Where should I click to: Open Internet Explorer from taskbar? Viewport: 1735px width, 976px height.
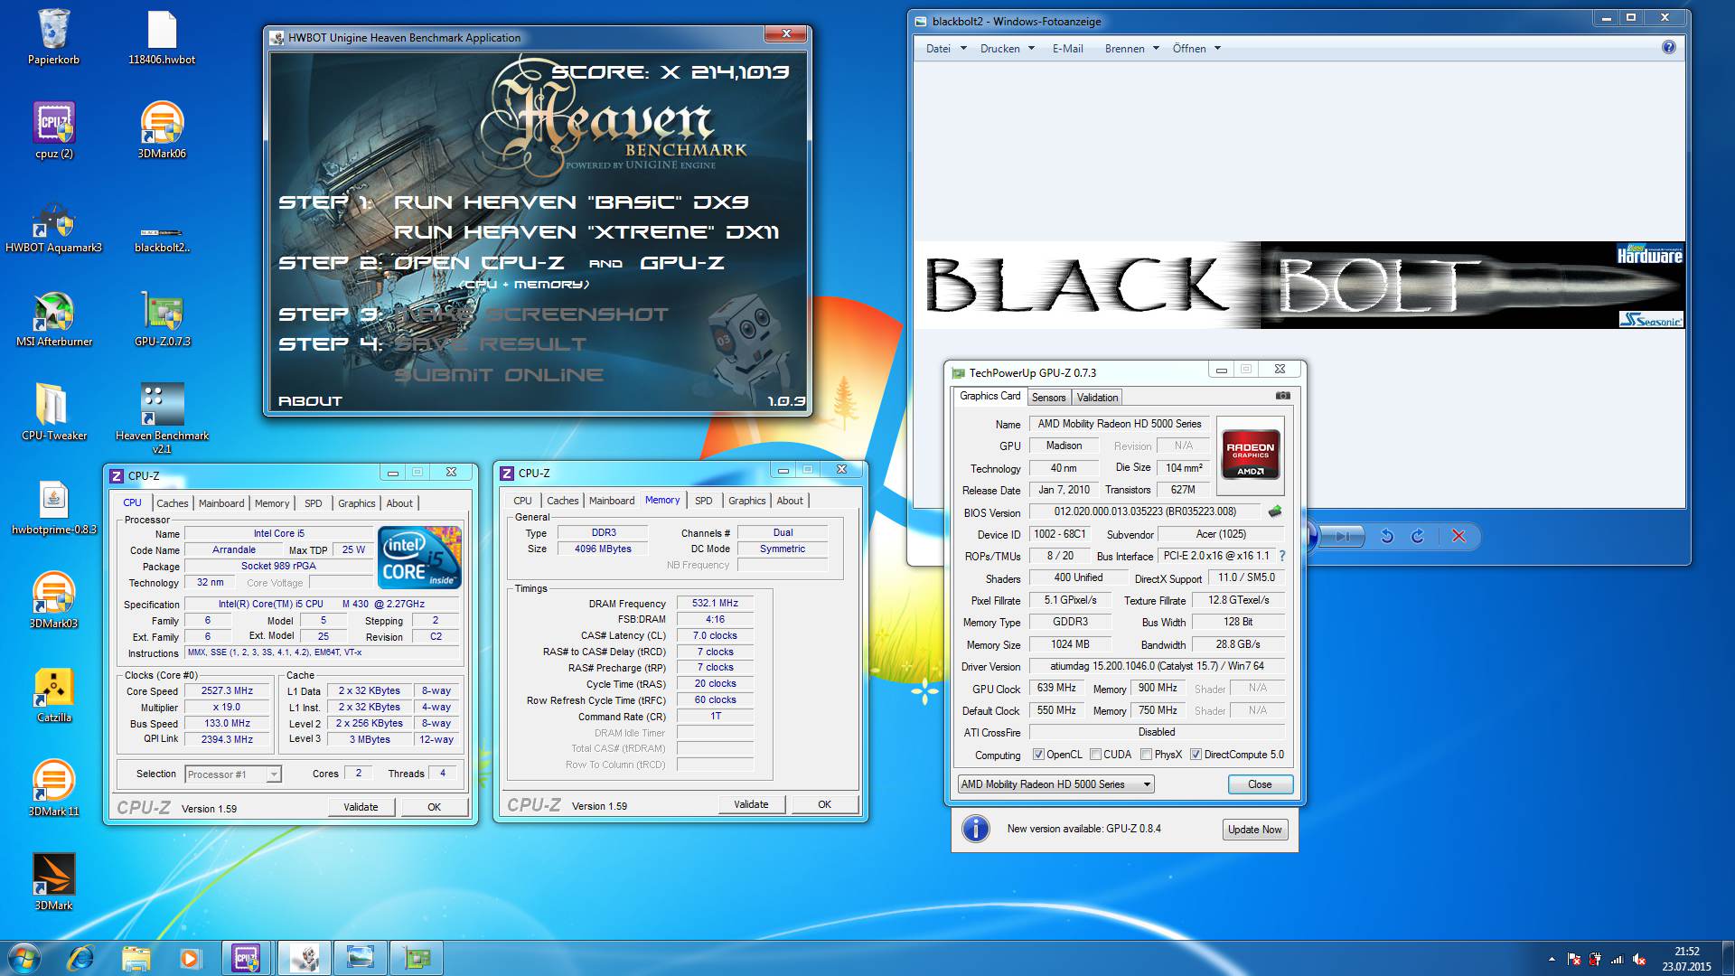click(80, 957)
